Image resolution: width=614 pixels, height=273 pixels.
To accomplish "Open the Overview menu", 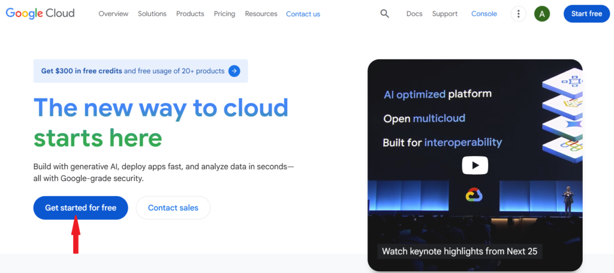I will (x=113, y=14).
